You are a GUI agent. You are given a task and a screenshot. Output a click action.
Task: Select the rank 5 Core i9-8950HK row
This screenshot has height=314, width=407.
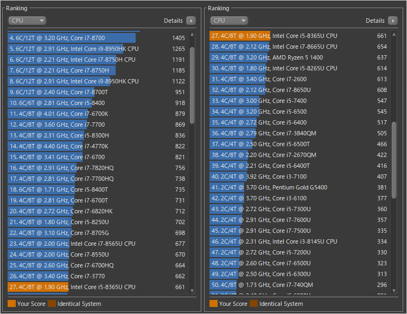[x=97, y=49]
